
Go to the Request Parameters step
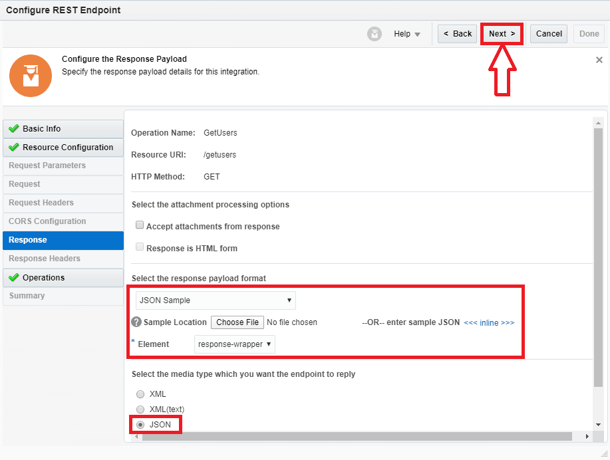(x=47, y=166)
